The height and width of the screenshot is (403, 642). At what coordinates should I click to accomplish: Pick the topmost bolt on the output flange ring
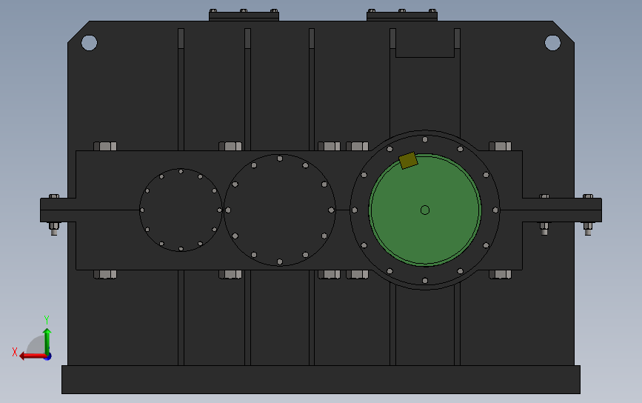click(425, 140)
